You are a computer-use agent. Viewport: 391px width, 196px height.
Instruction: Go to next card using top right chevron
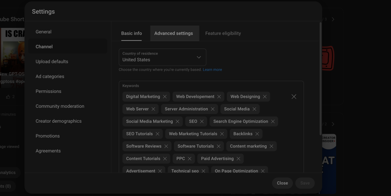(x=333, y=19)
